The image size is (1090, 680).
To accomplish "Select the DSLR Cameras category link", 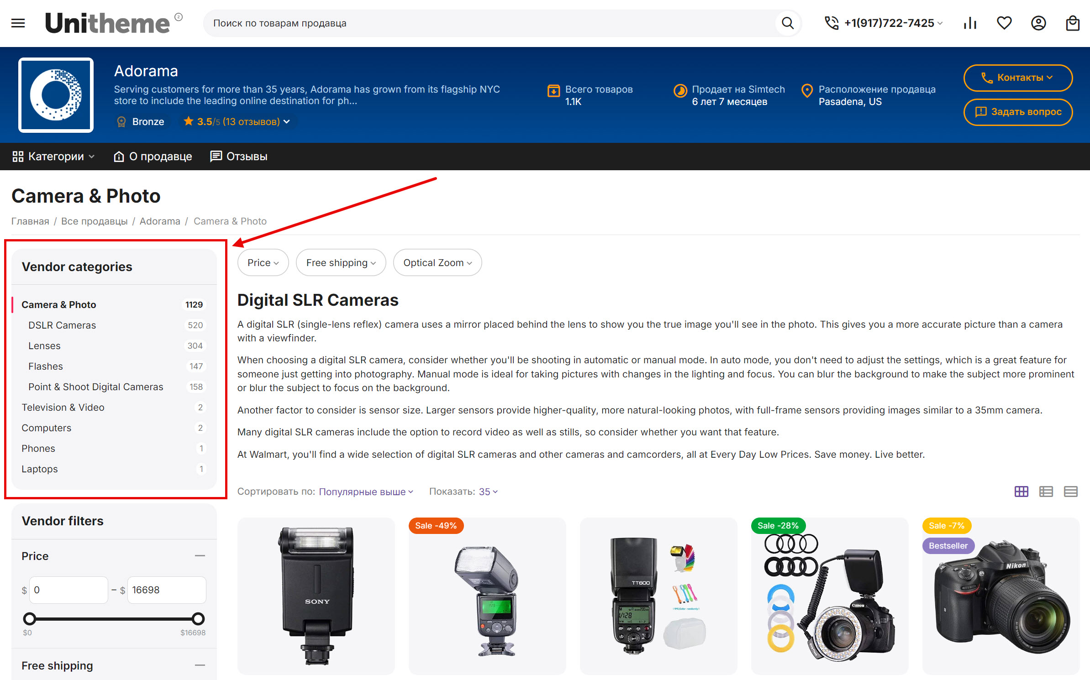I will [62, 325].
